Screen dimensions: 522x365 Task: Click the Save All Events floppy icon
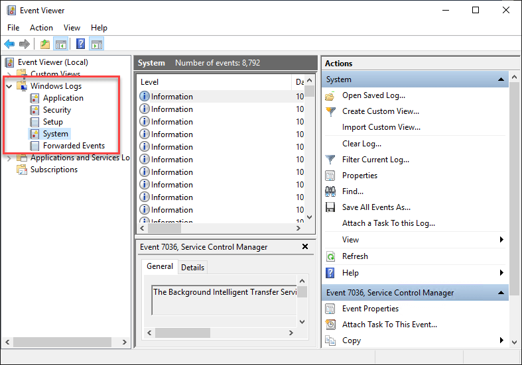tap(330, 207)
